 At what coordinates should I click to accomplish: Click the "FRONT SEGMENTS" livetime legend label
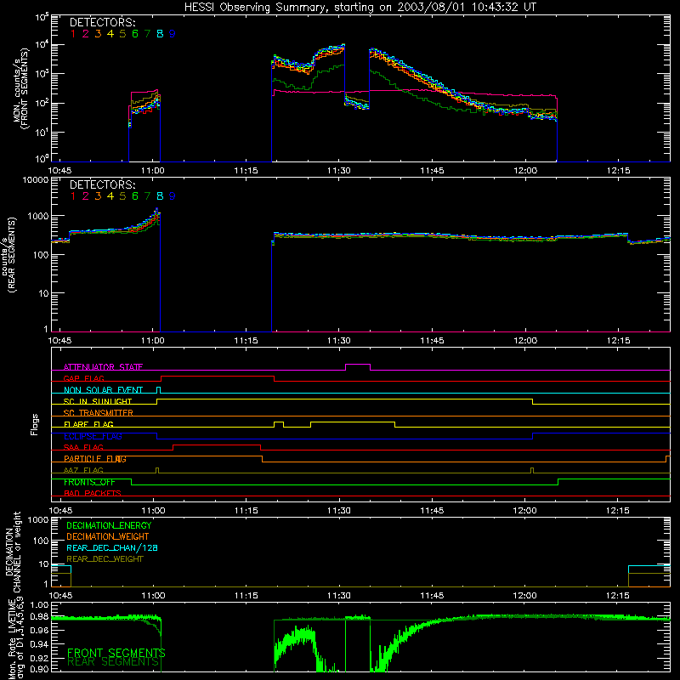116,653
